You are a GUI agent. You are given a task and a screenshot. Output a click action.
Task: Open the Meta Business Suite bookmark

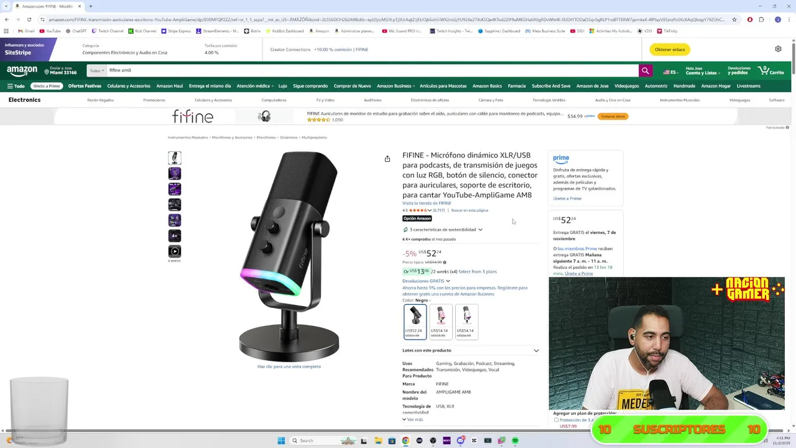[545, 30]
